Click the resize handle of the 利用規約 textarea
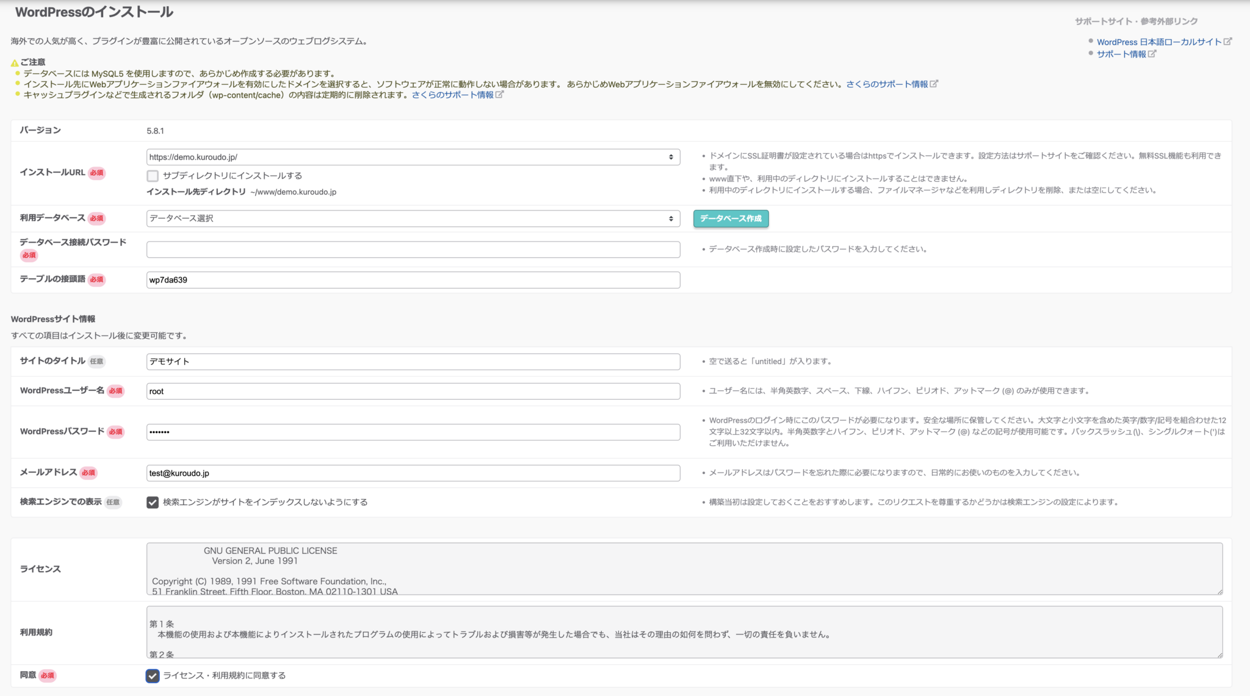This screenshot has width=1250, height=696. (x=1219, y=655)
